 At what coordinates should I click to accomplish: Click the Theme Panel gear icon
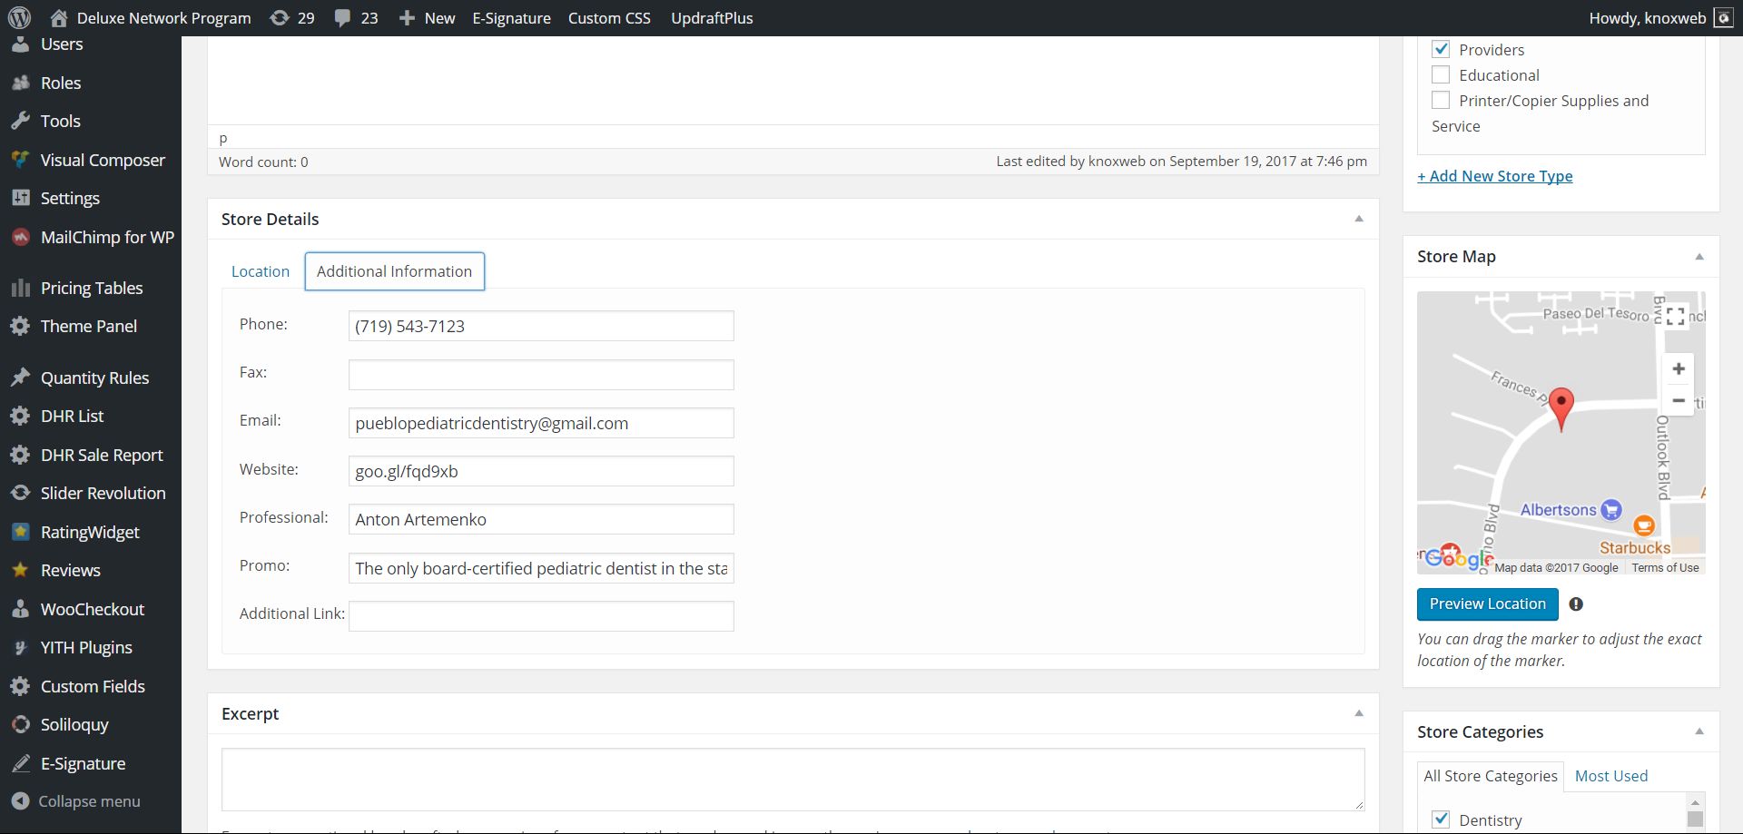click(x=20, y=326)
